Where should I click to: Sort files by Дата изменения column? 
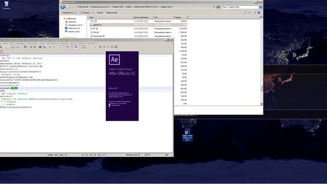(143, 17)
